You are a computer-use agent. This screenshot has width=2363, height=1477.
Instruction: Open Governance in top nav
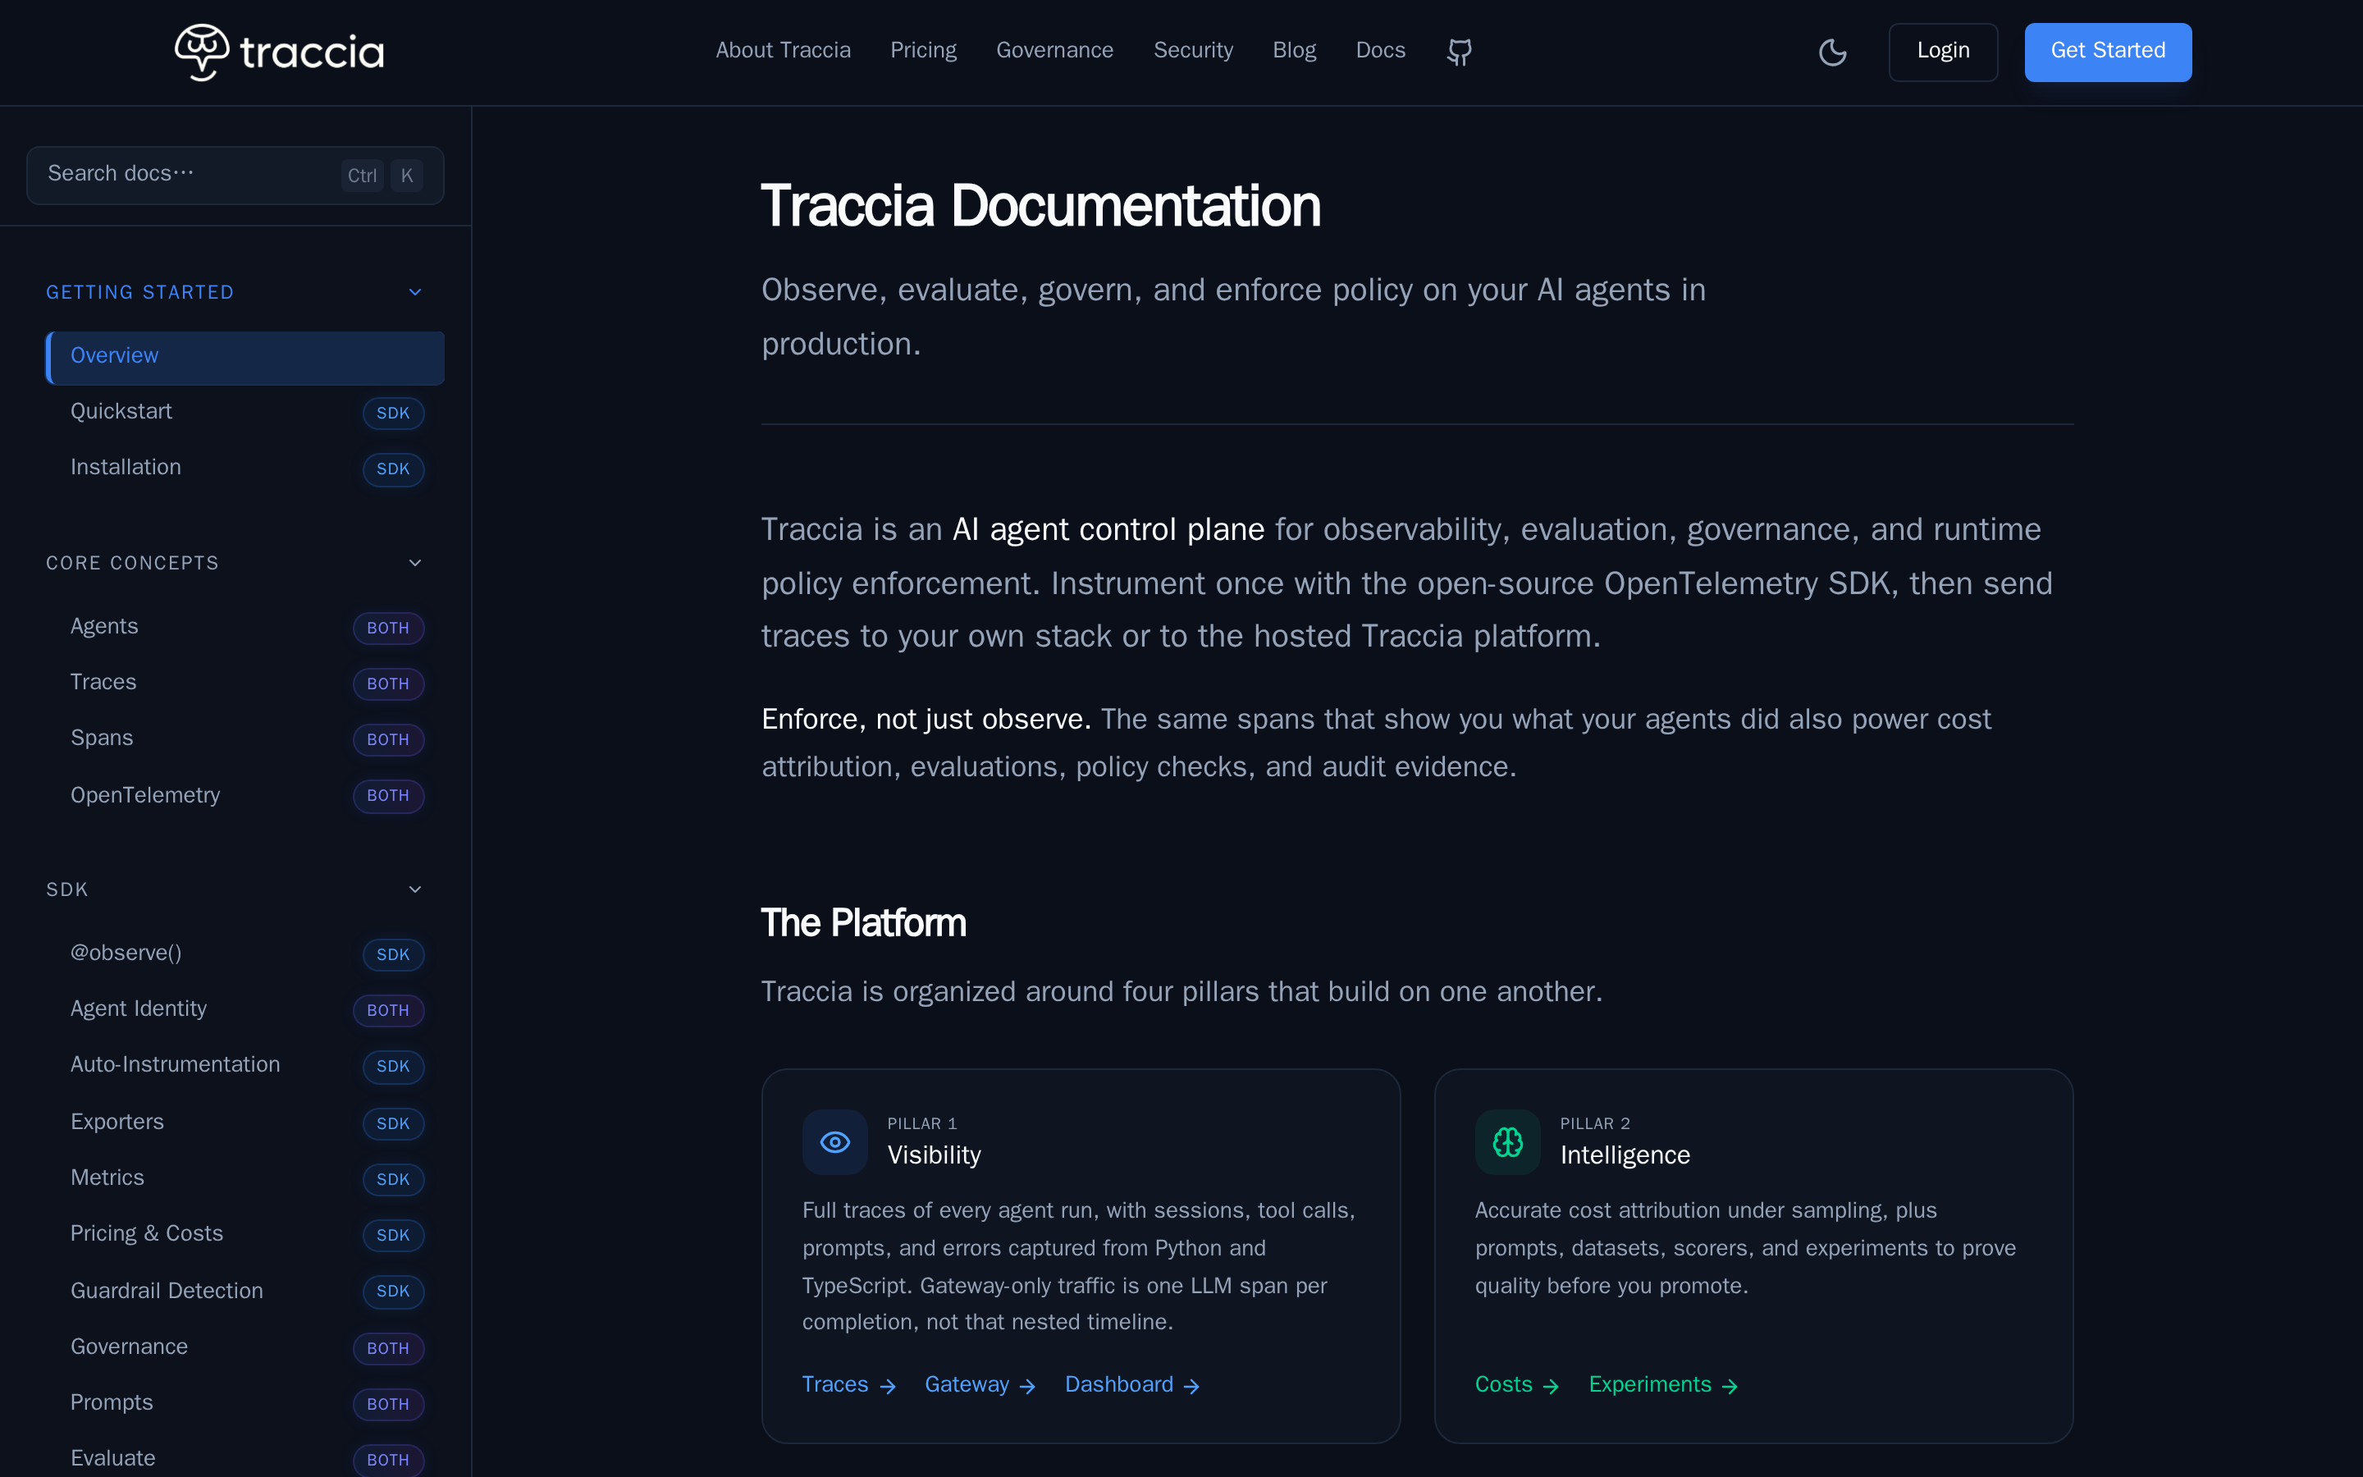[x=1054, y=51]
